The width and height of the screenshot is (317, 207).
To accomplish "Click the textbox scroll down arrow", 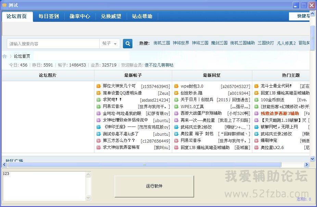I will click(x=88, y=198).
